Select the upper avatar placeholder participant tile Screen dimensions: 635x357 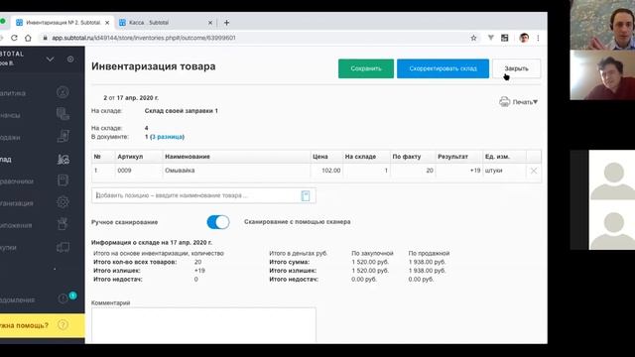tap(612, 176)
